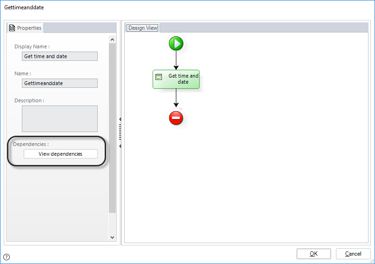Click the Description text area

60,119
